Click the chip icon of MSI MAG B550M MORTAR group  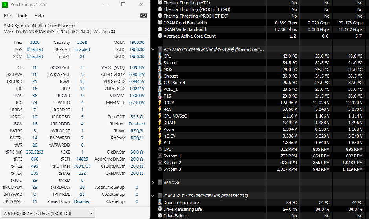click(x=160, y=49)
